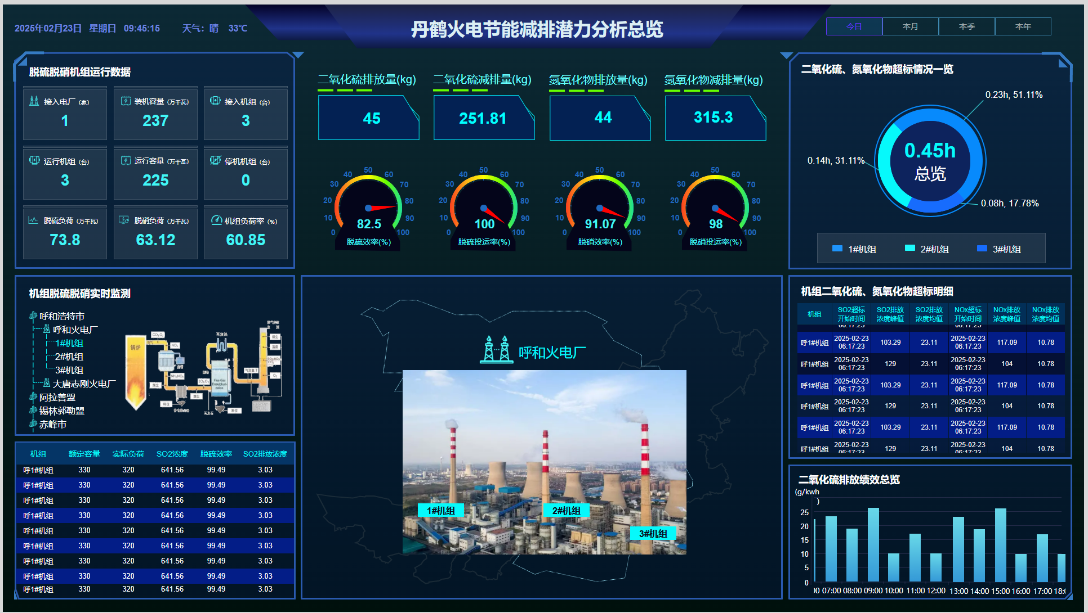
Task: Click the 60.85 机组负荷率 value
Action: click(x=246, y=240)
